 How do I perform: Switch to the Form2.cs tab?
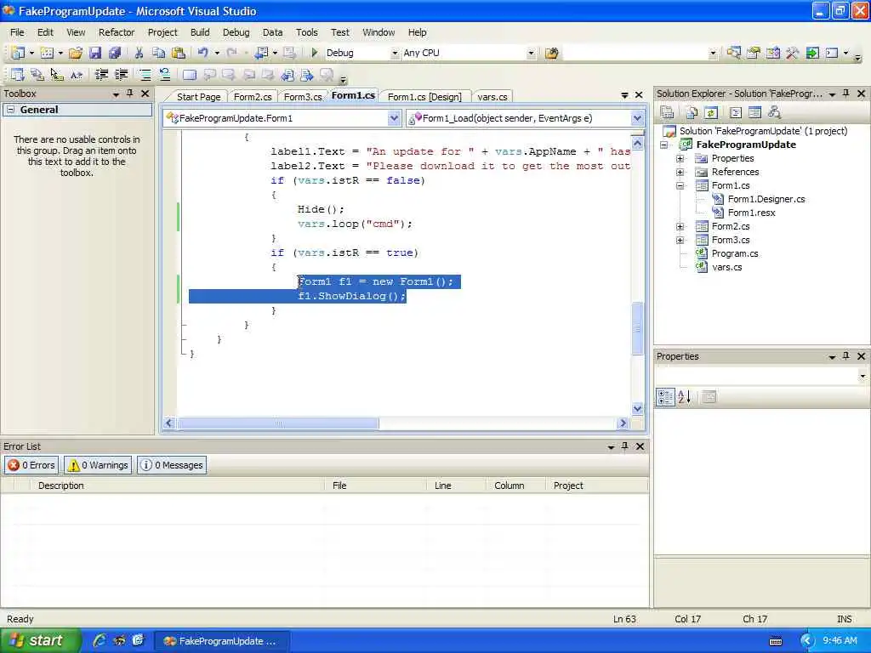(x=253, y=97)
